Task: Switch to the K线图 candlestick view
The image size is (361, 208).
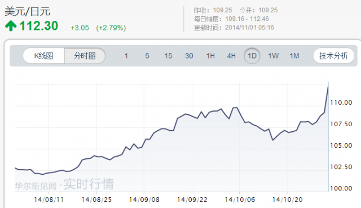Action: point(43,56)
